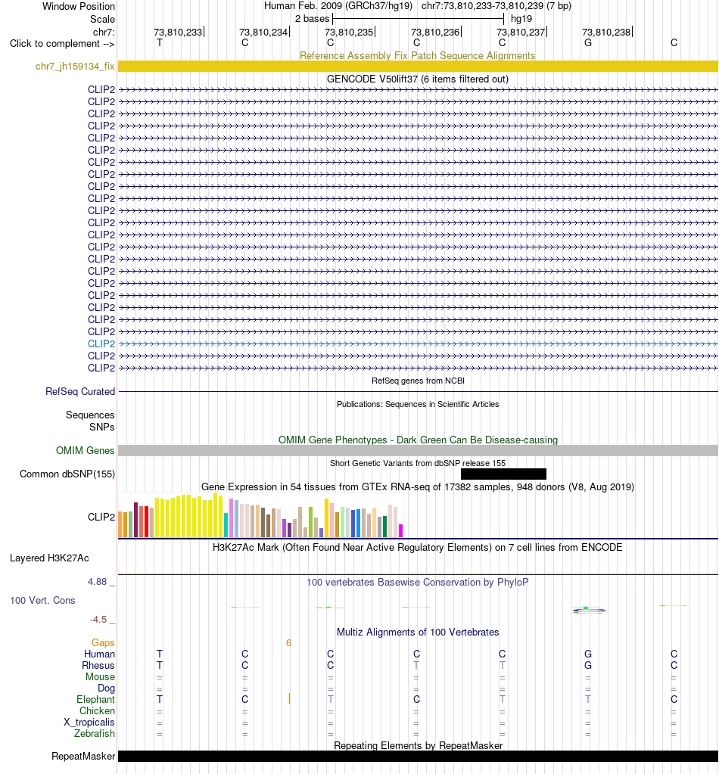Click the 'H3K27Ac Mark' ENCODE track title

(x=418, y=548)
